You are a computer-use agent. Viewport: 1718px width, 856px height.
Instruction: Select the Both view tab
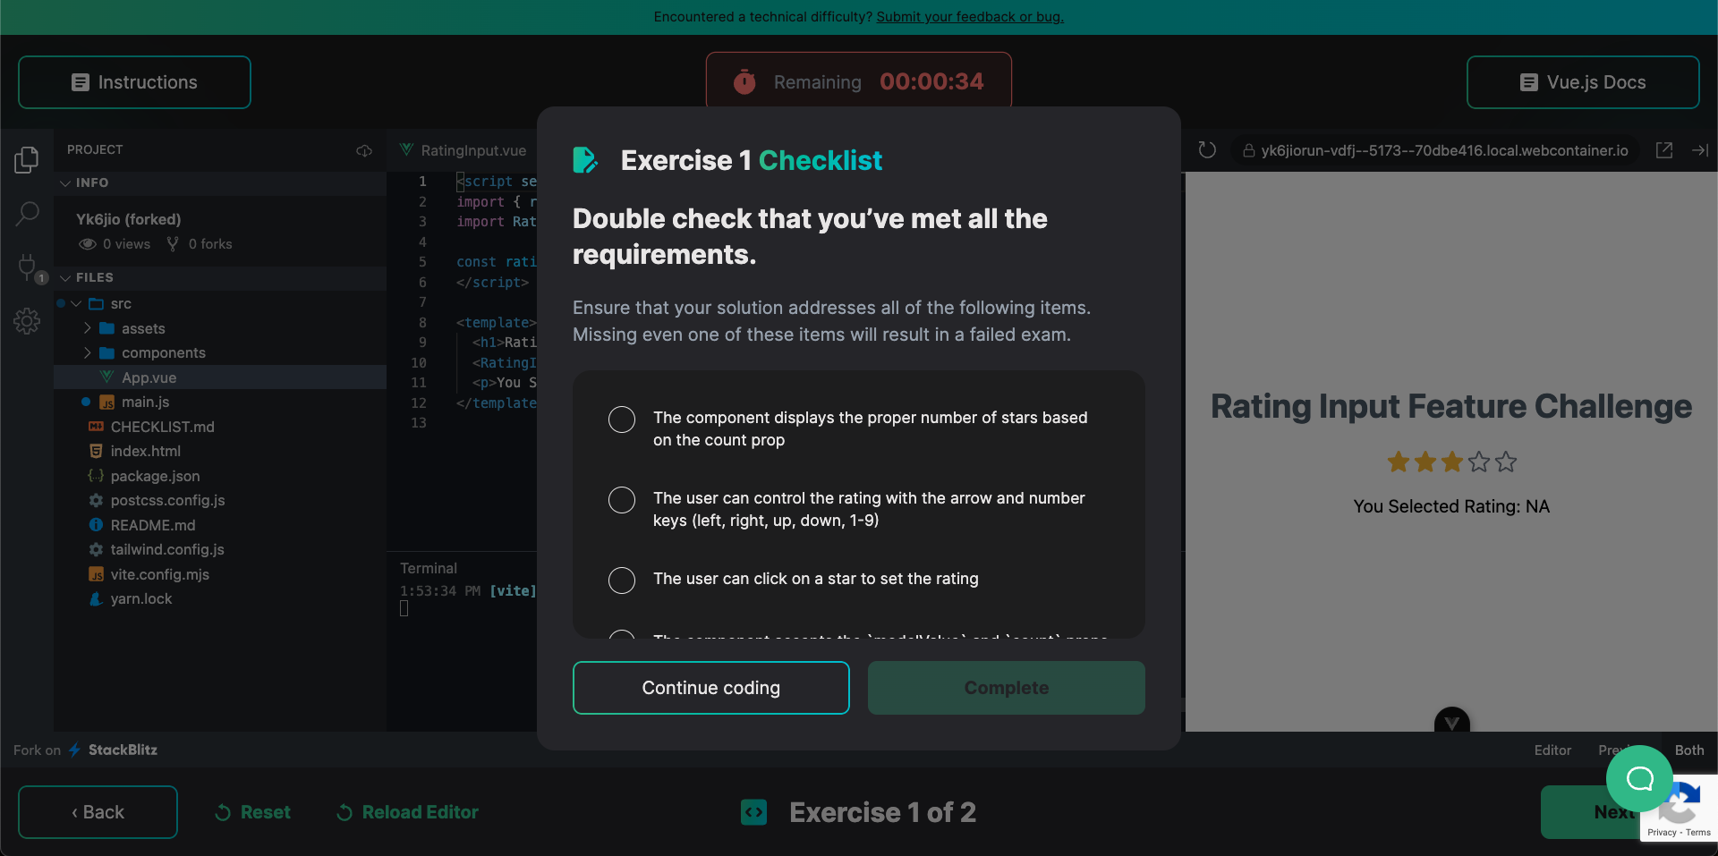[x=1689, y=750]
